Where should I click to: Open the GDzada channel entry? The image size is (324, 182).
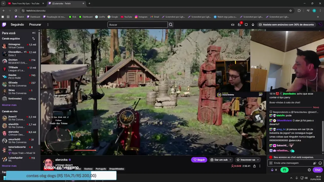point(19,84)
